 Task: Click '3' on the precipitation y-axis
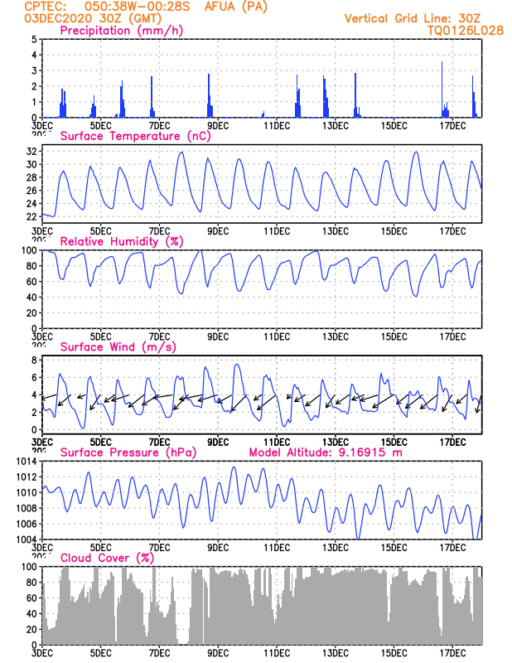pos(34,70)
